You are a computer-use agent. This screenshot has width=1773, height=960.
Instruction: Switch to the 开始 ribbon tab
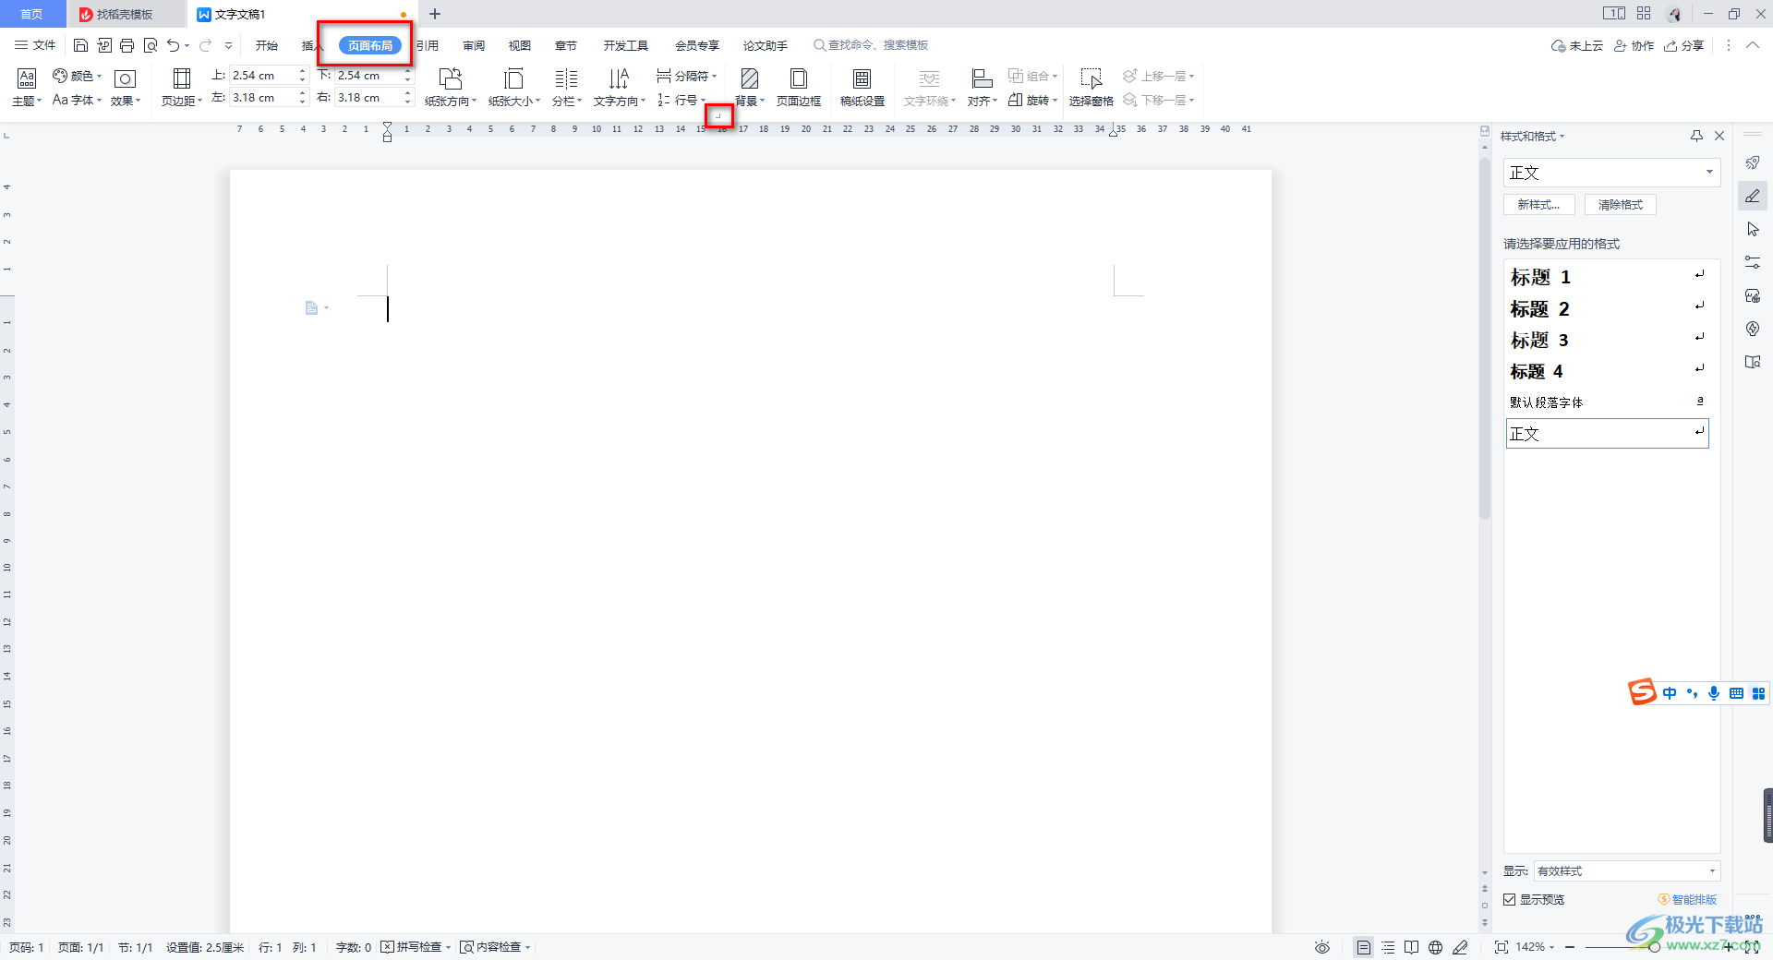click(x=267, y=45)
